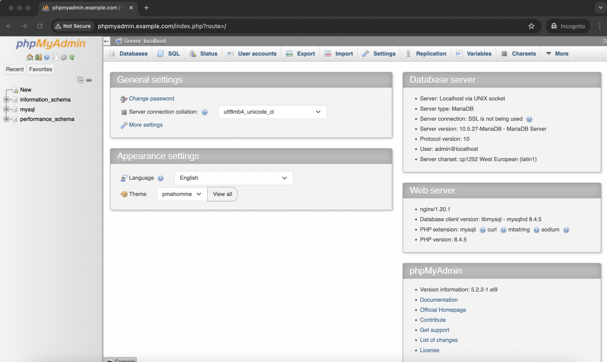Click the Home house icon in sidebar
The image size is (607, 362).
coord(30,57)
